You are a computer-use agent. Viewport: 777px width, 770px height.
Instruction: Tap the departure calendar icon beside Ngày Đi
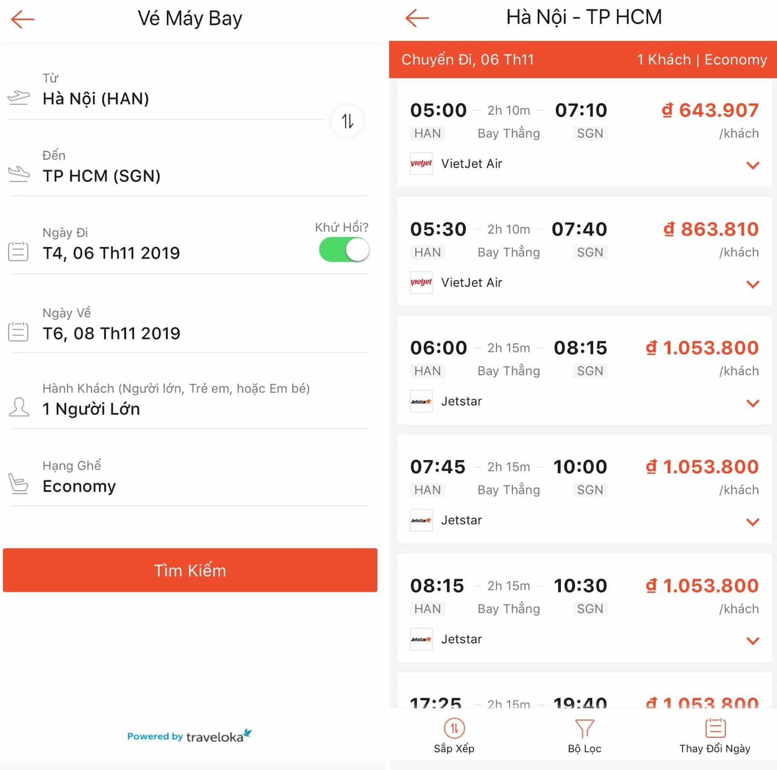tap(18, 251)
